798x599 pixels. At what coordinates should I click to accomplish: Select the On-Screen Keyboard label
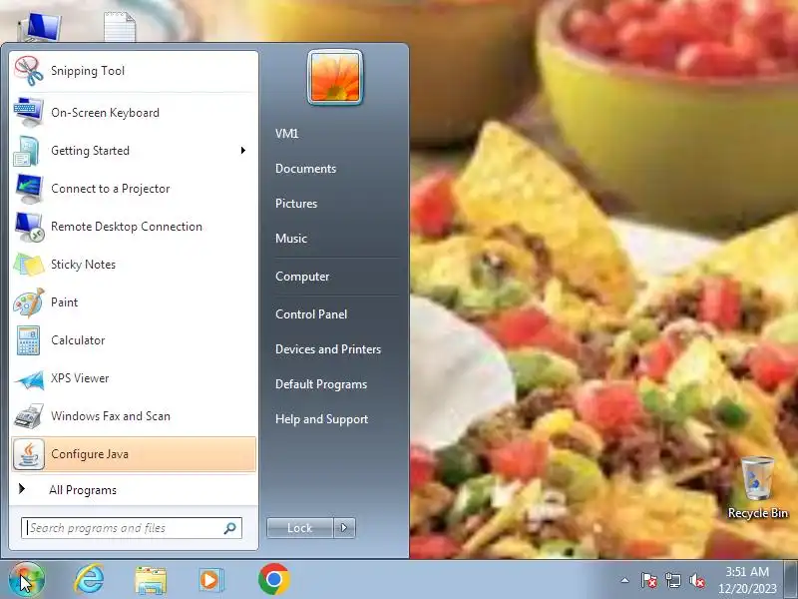105,113
